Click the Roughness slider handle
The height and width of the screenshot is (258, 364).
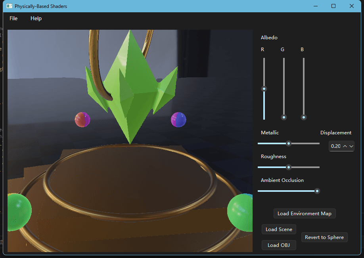tap(289, 167)
